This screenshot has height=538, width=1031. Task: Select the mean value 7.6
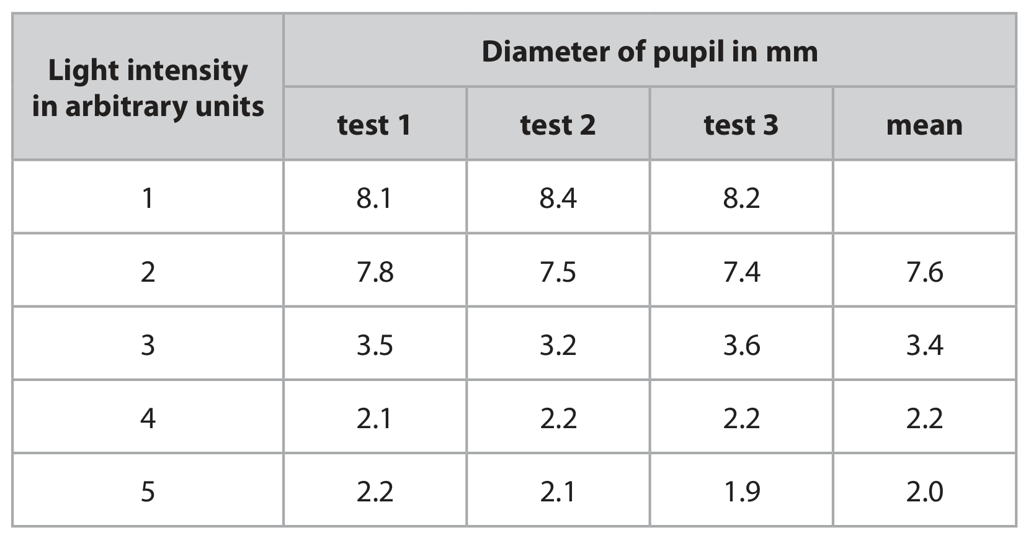[x=924, y=271]
